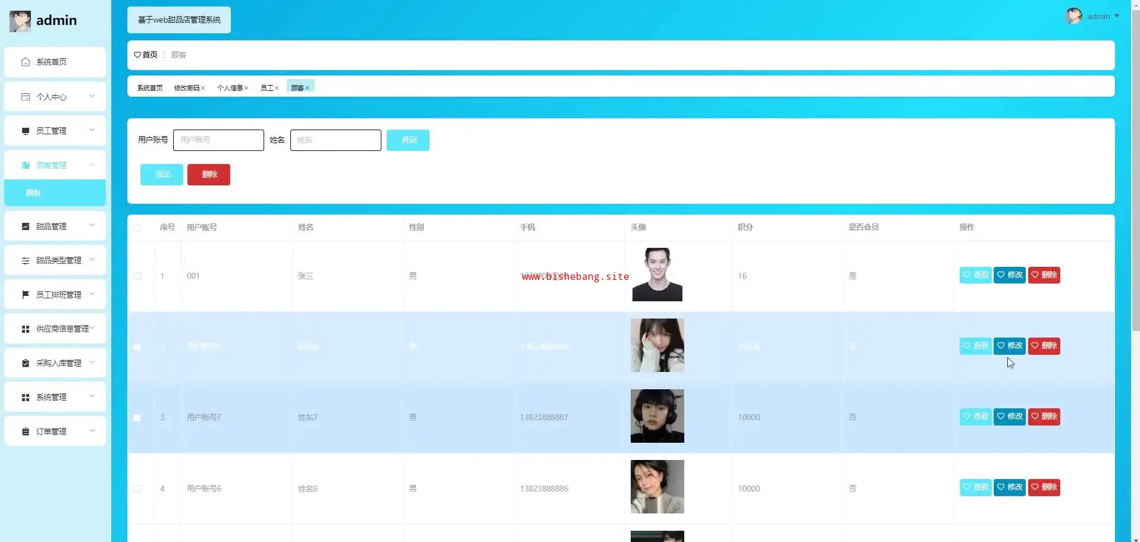Tick the select-all checkbox in table header

point(137,228)
